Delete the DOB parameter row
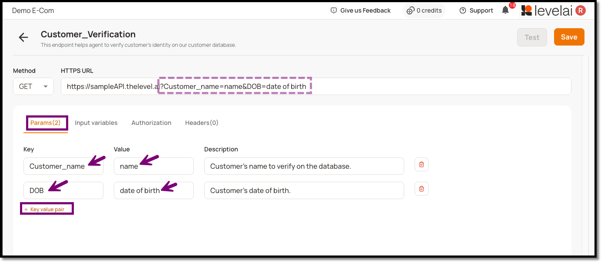This screenshot has height=262, width=601. tap(421, 189)
